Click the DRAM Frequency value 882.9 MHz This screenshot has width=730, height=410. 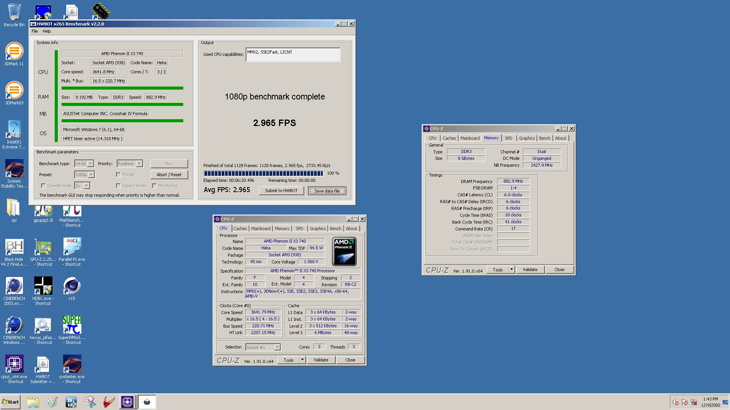513,181
